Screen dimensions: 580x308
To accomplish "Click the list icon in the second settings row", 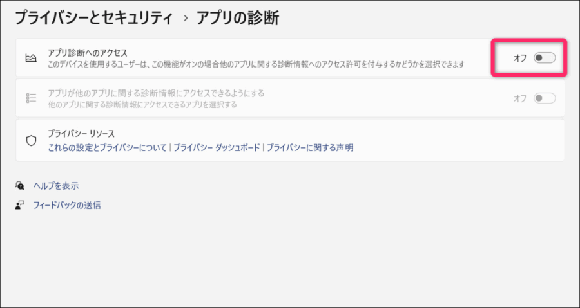I will pos(30,98).
